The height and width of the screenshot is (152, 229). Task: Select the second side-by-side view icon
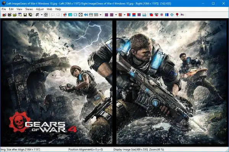click(96, 15)
